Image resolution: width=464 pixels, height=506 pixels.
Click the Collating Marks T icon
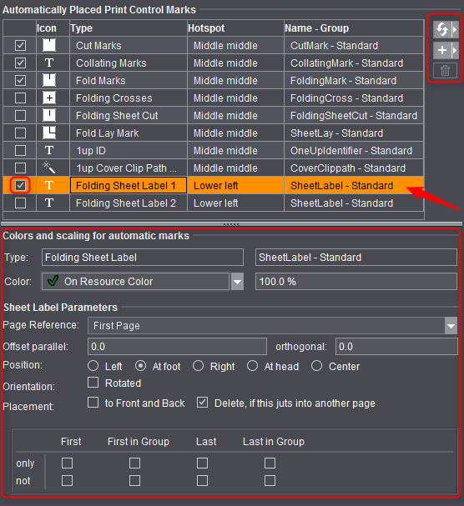pyautogui.click(x=49, y=63)
